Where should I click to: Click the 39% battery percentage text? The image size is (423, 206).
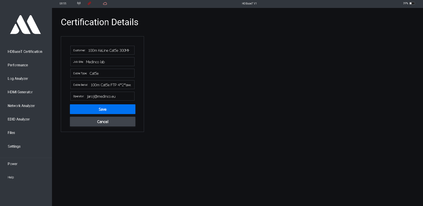(405, 3)
